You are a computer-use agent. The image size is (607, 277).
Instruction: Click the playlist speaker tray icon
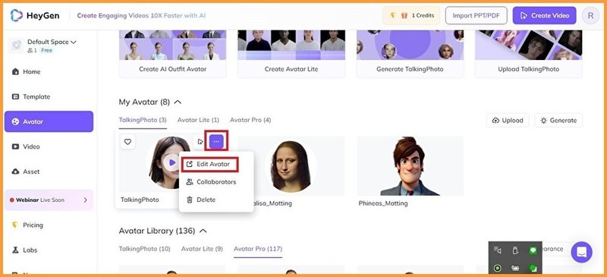(x=498, y=250)
